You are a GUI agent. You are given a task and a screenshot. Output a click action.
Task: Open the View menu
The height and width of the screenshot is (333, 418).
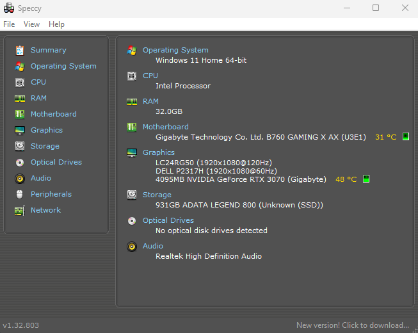click(31, 24)
